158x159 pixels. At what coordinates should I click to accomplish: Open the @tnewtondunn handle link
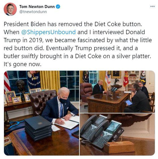(33, 12)
